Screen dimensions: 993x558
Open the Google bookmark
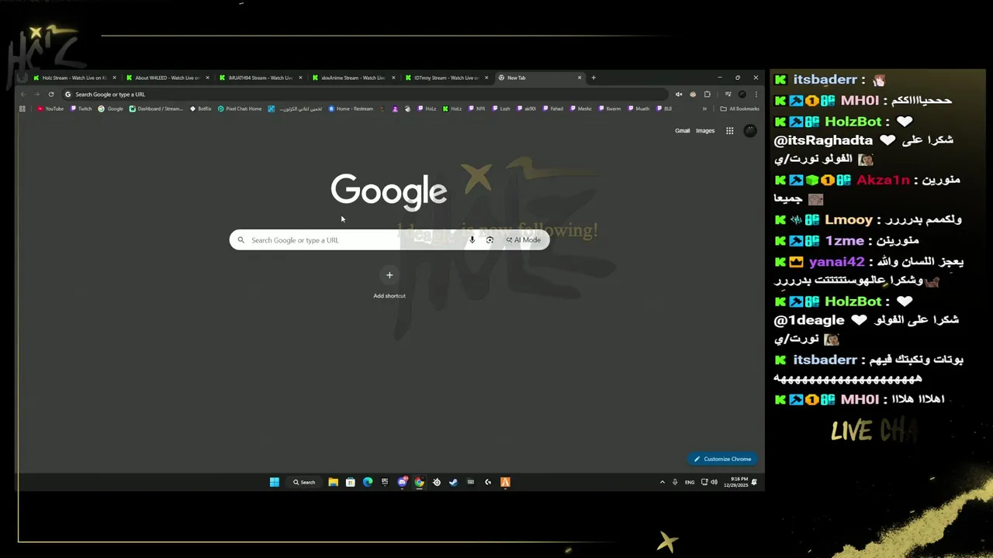pos(111,108)
